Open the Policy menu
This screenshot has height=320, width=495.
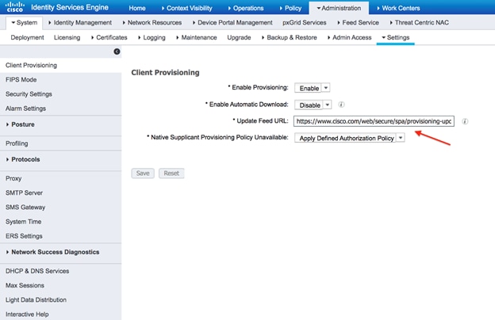pyautogui.click(x=290, y=8)
